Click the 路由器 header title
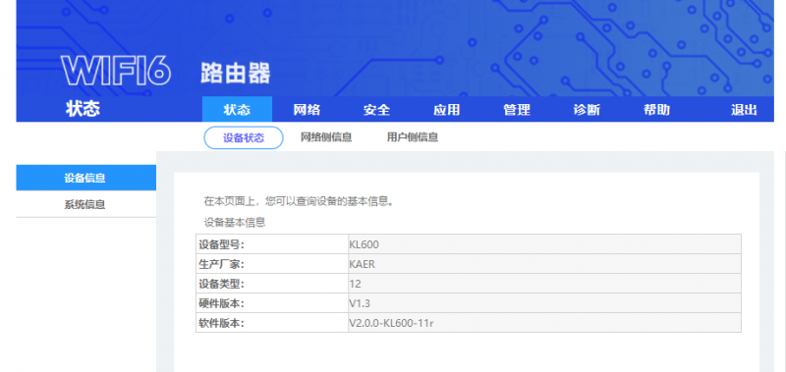This screenshot has height=372, width=786. click(236, 73)
